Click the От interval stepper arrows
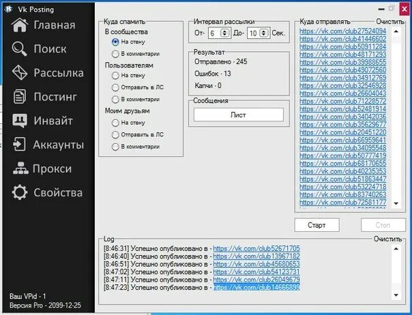 click(x=224, y=33)
